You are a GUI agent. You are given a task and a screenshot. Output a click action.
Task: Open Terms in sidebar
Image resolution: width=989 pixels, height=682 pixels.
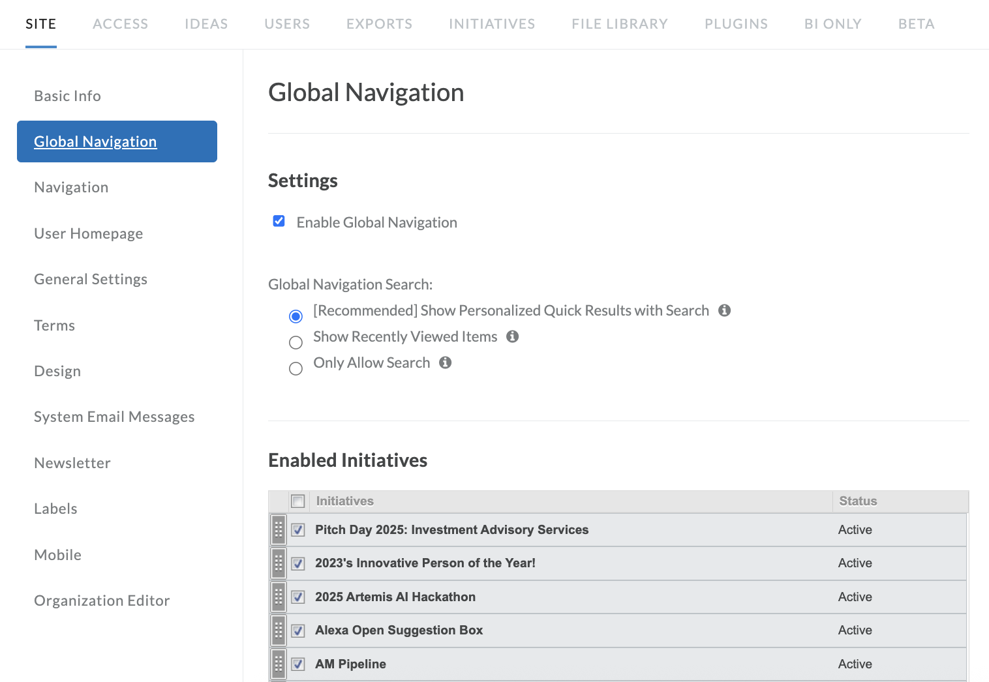[54, 325]
